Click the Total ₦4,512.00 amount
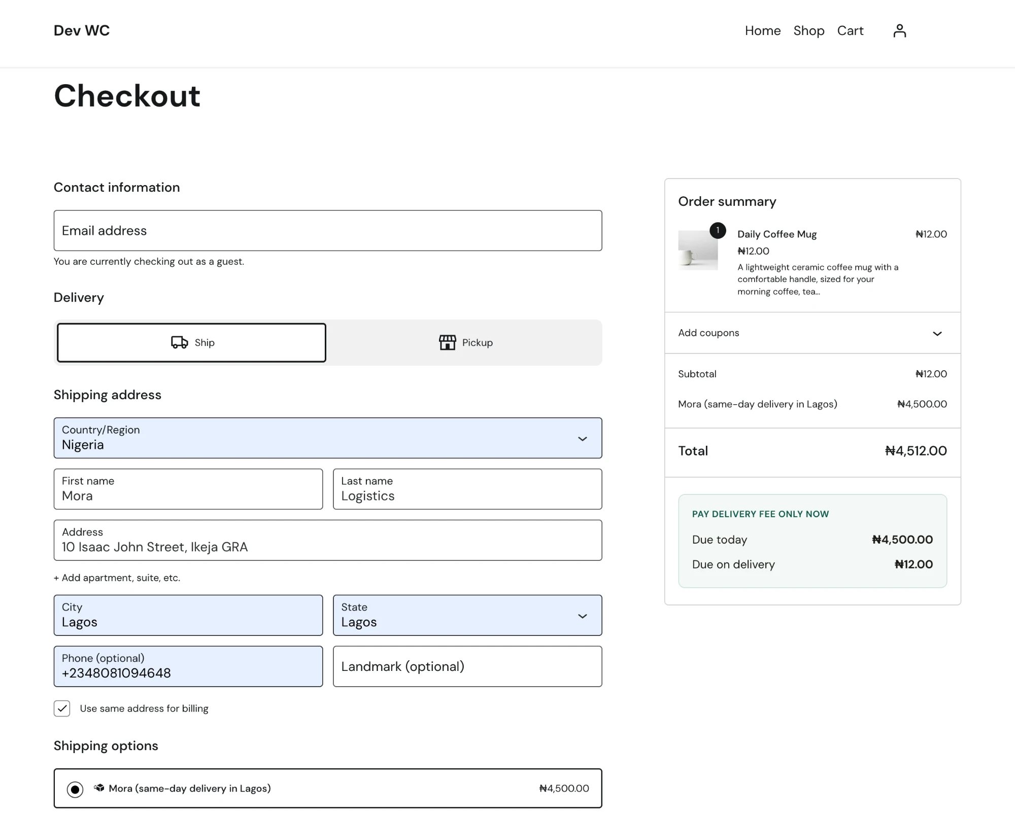The image size is (1015, 819). 916,451
